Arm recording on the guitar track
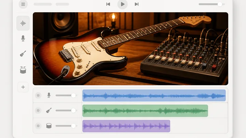 pos(38,111)
